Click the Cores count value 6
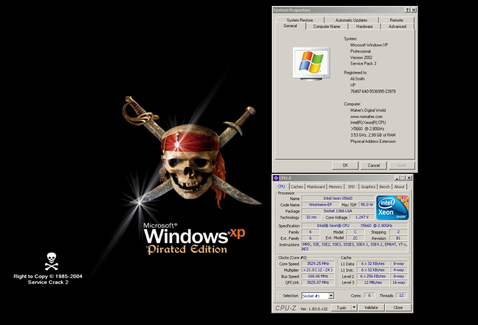 tap(369, 295)
